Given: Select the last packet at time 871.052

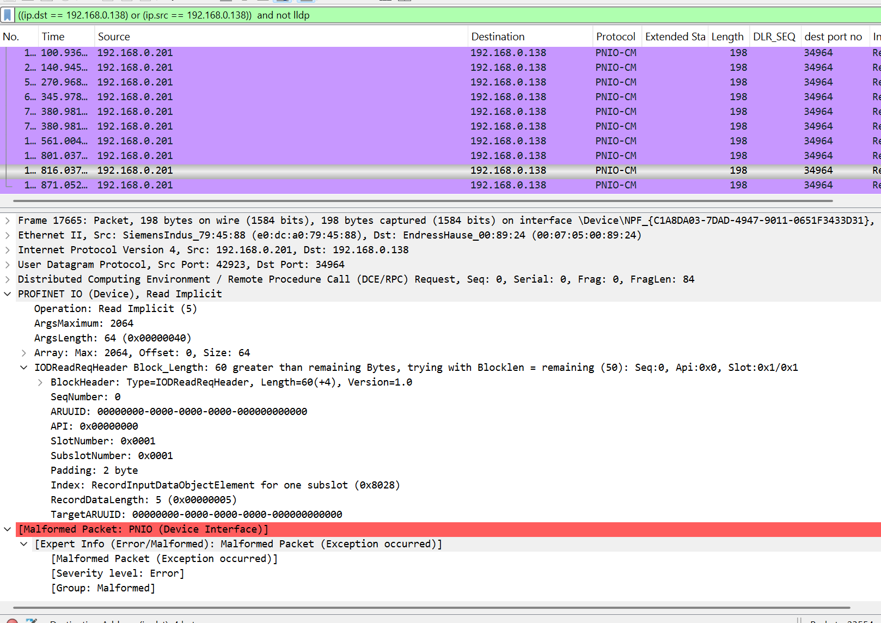Looking at the screenshot, I should coord(440,185).
